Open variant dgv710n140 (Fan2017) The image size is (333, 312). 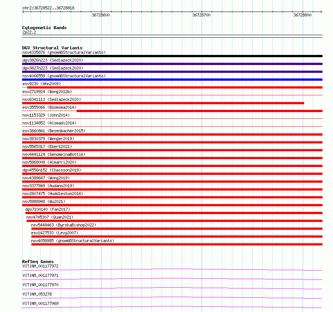tap(48, 209)
